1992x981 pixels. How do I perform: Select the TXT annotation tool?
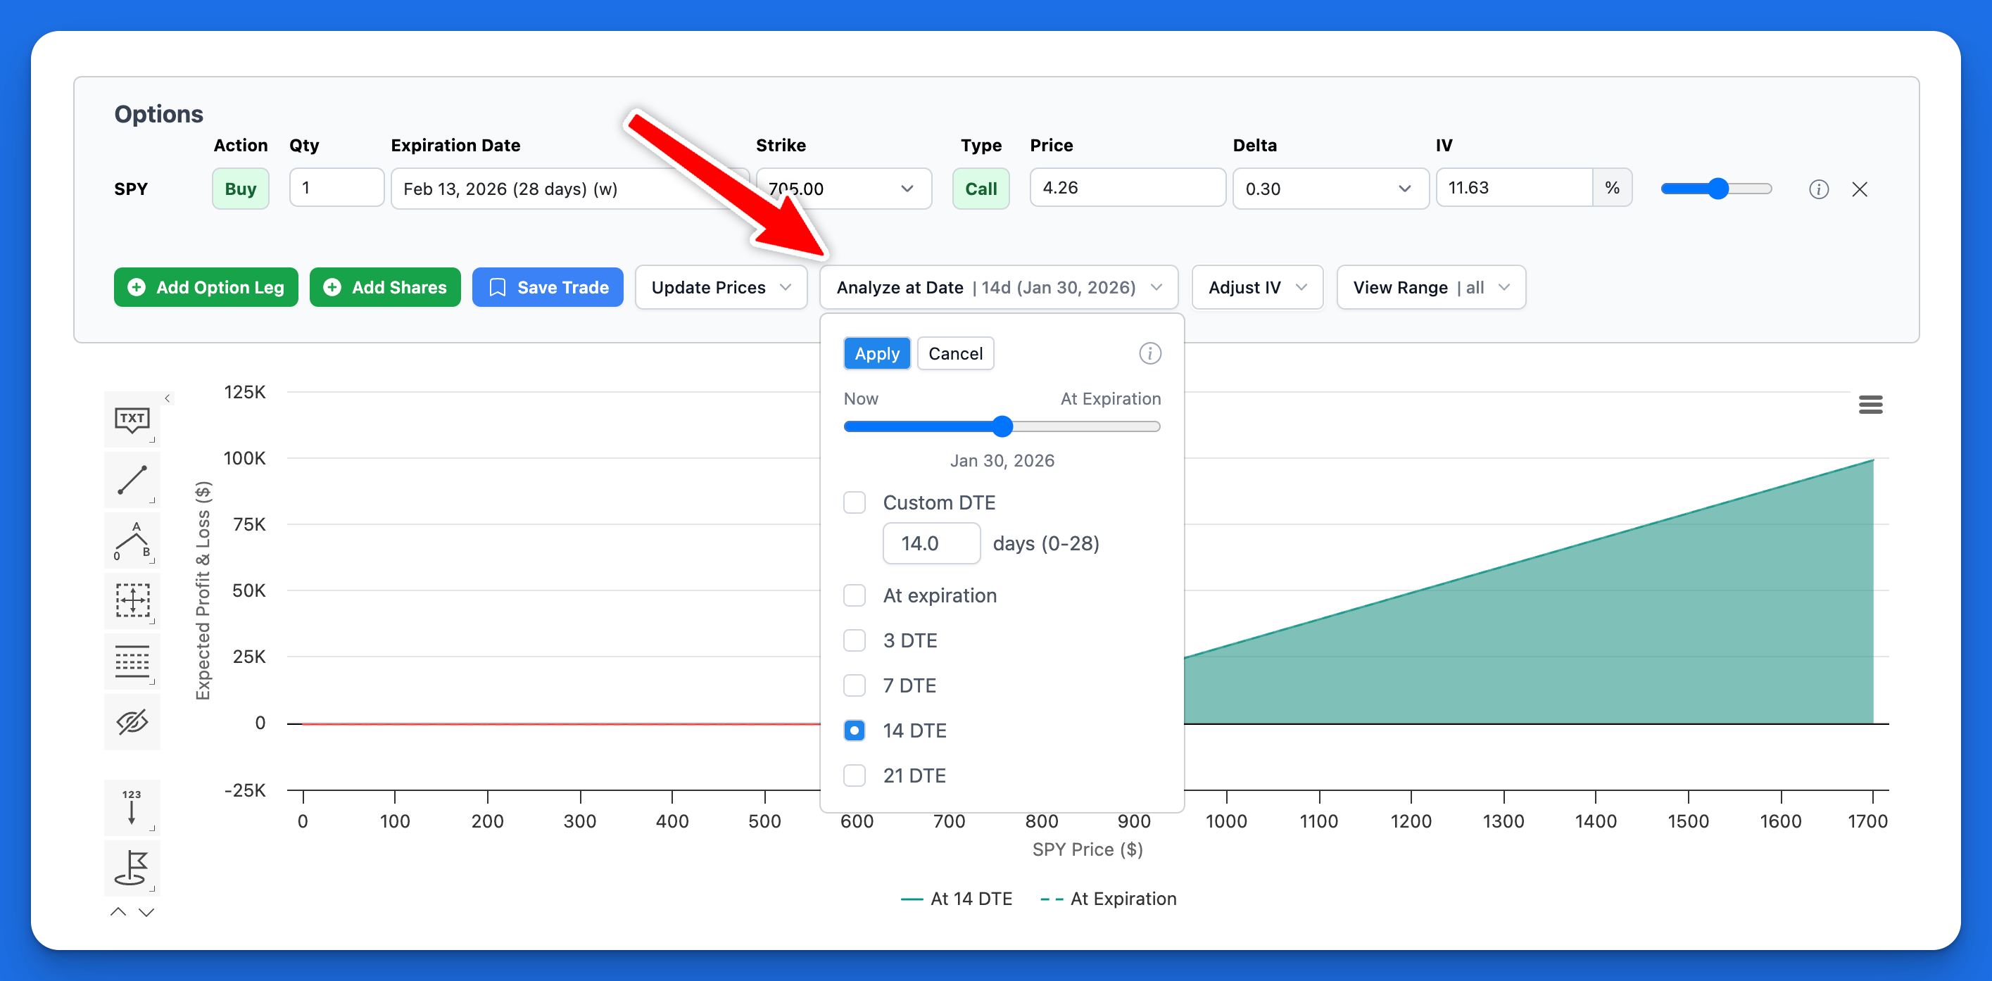click(132, 419)
